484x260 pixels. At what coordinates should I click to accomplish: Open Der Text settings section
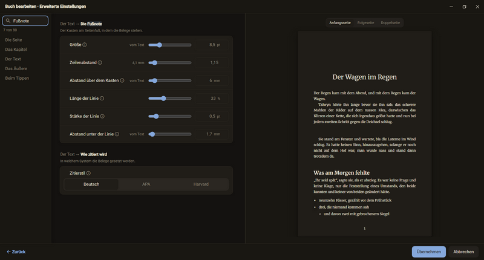pyautogui.click(x=13, y=59)
